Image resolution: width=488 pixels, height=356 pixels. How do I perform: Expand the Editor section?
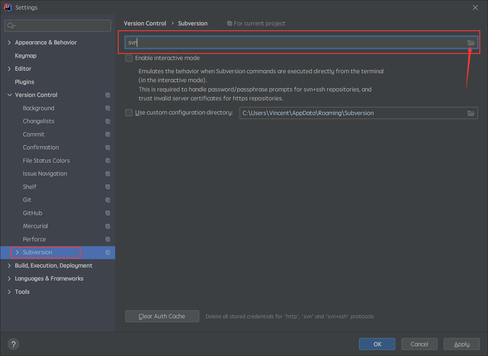pos(9,69)
